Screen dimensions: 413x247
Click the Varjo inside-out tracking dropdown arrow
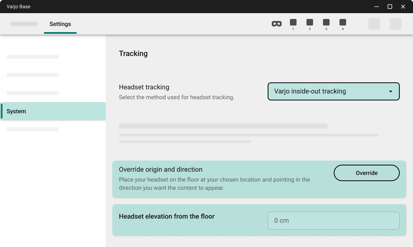[x=390, y=91]
